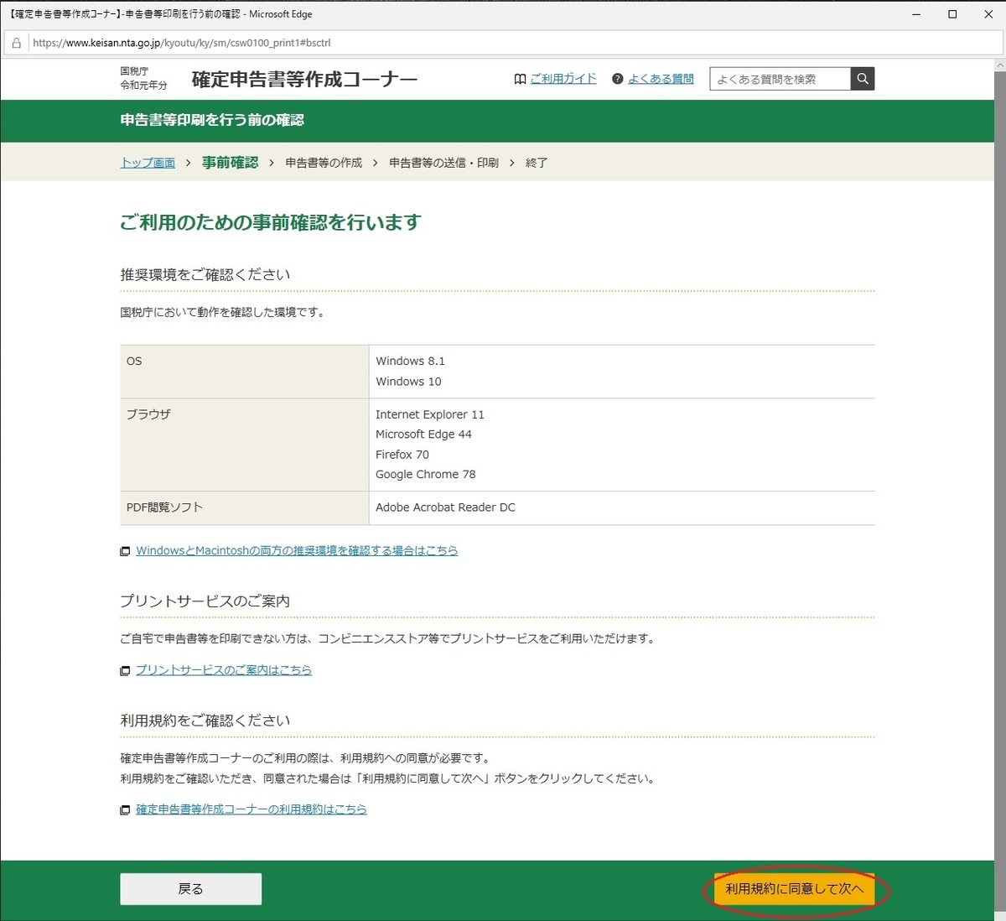1006x921 pixels.
Task: Click 終了 breadcrumb step
Action: pos(537,163)
